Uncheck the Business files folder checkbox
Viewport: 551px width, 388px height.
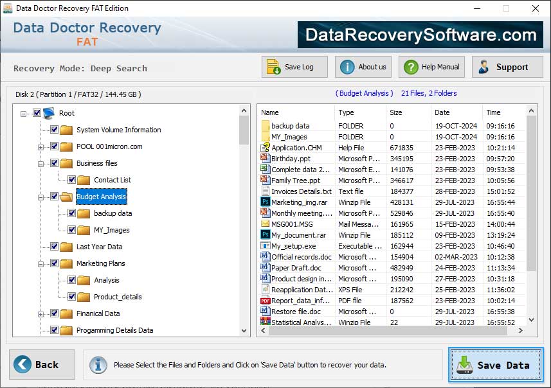point(54,163)
